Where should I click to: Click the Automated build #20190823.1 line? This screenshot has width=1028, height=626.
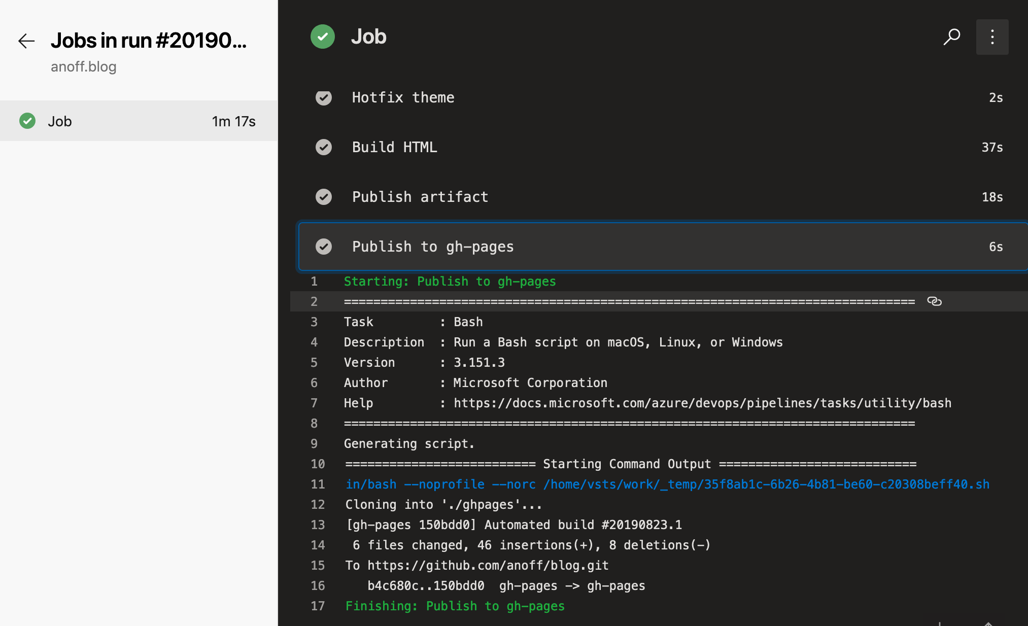tap(513, 525)
